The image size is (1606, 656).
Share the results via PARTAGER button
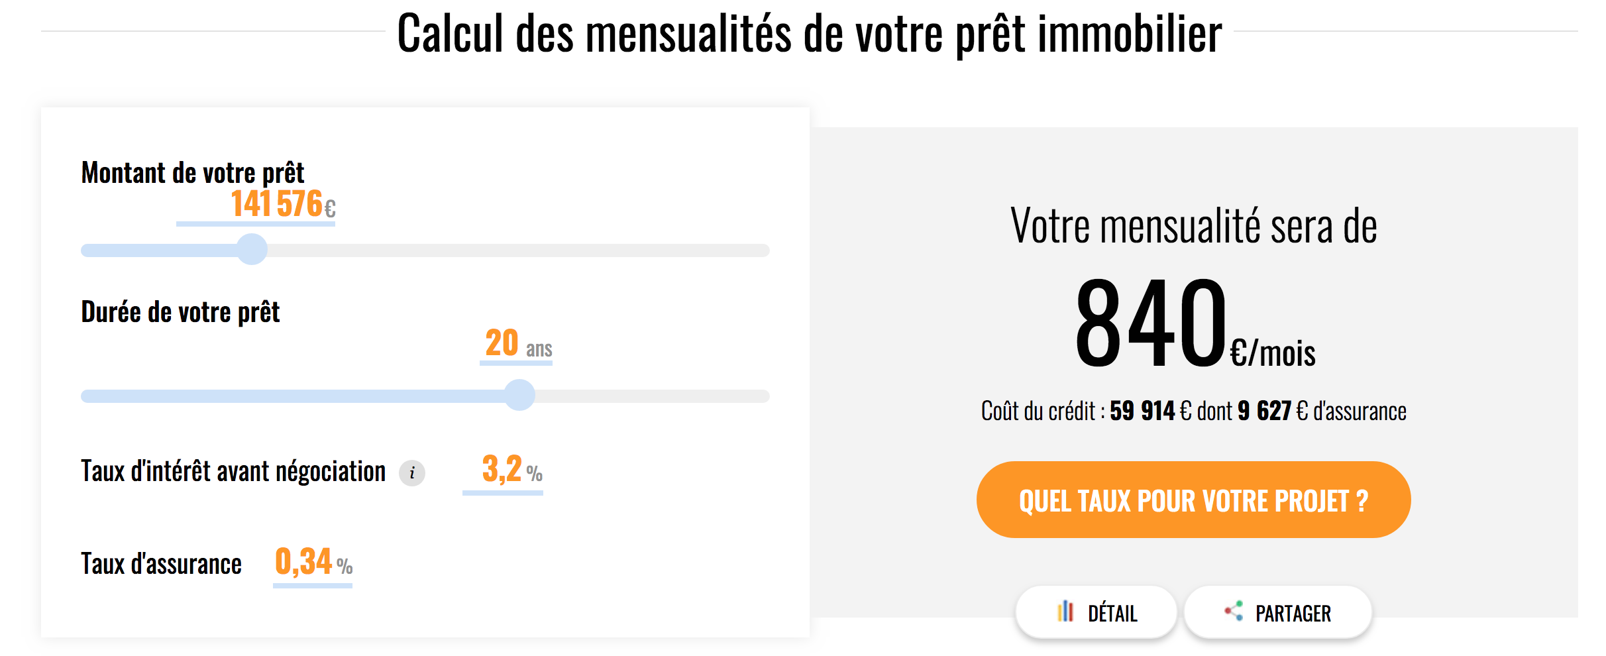coord(1277,612)
